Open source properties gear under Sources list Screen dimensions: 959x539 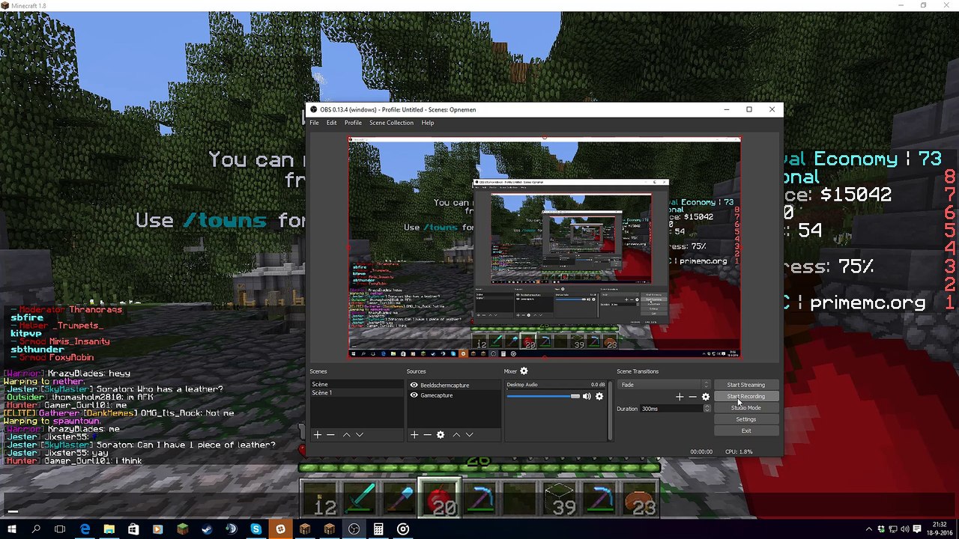point(441,434)
